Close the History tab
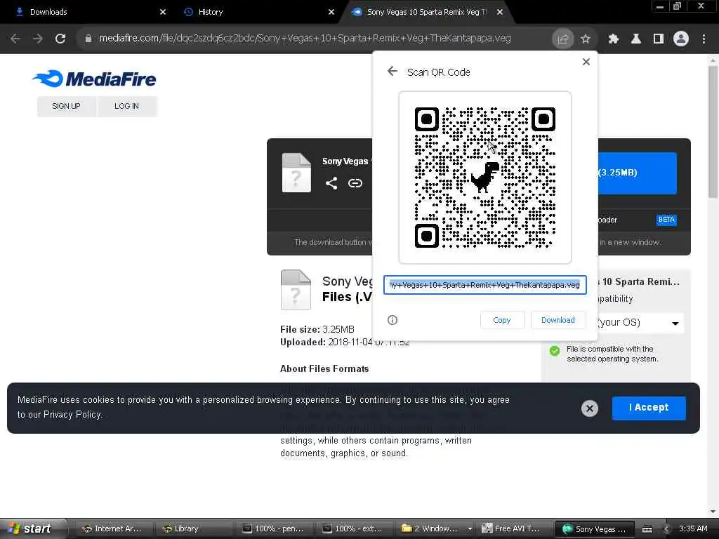 pos(331,12)
